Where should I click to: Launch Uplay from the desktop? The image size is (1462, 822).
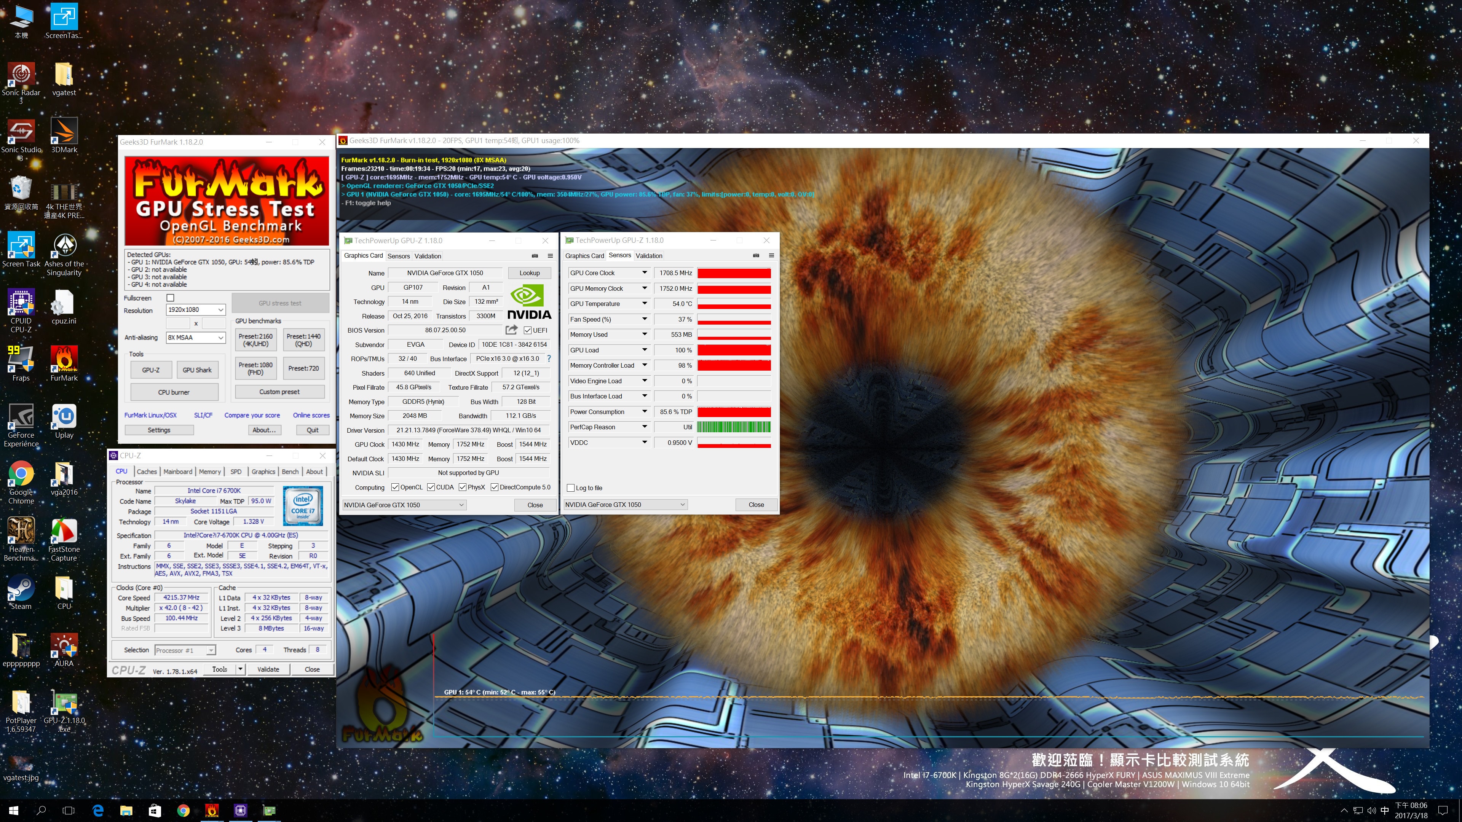[64, 421]
